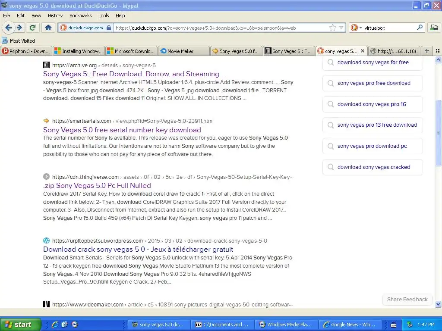Open the Most Visited bookmarks folder
This screenshot has width=442, height=331.
click(x=18, y=41)
